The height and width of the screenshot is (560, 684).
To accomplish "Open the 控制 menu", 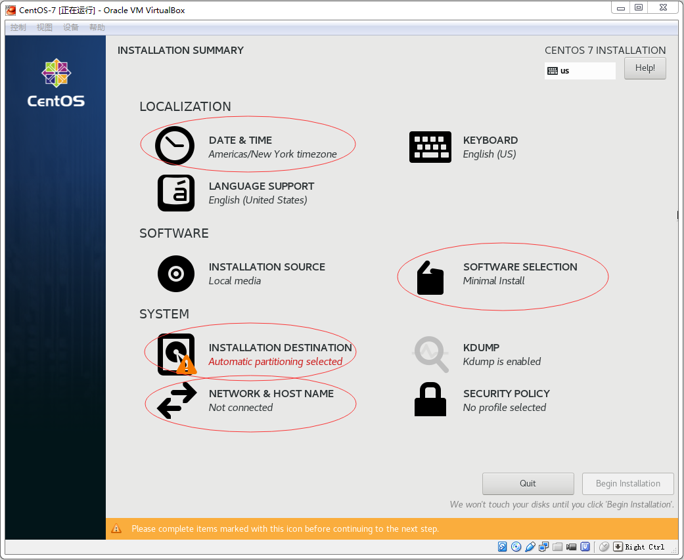I will pyautogui.click(x=18, y=27).
